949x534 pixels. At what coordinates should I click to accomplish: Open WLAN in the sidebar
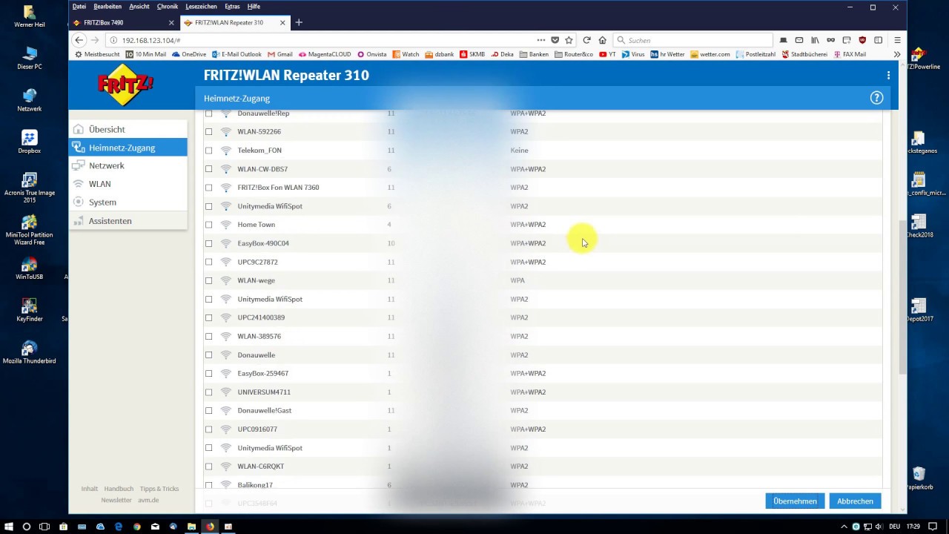[128, 184]
